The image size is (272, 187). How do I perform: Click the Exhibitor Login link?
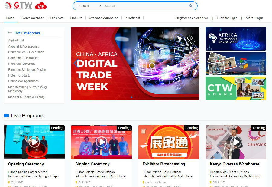point(227,18)
